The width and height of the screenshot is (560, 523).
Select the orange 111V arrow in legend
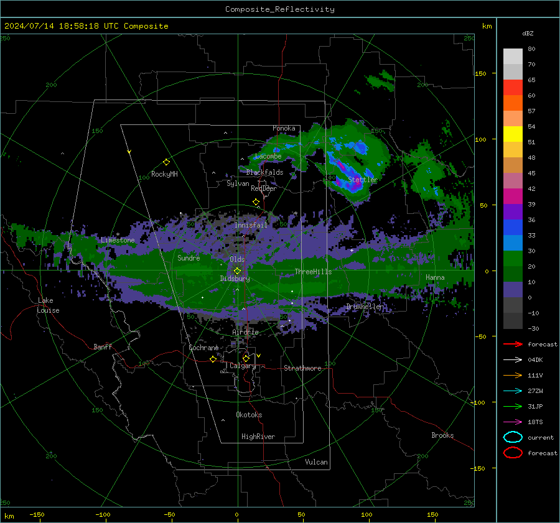pyautogui.click(x=513, y=375)
